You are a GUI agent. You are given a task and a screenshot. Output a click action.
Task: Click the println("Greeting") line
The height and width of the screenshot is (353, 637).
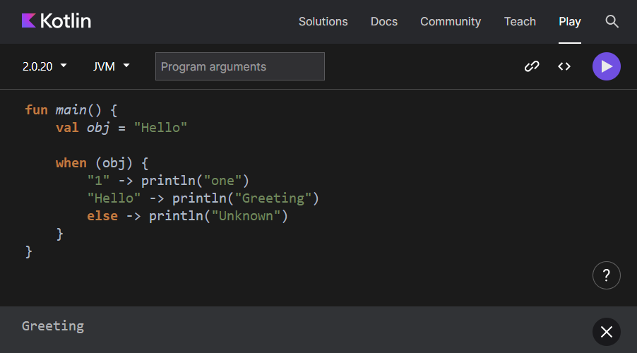(x=203, y=198)
